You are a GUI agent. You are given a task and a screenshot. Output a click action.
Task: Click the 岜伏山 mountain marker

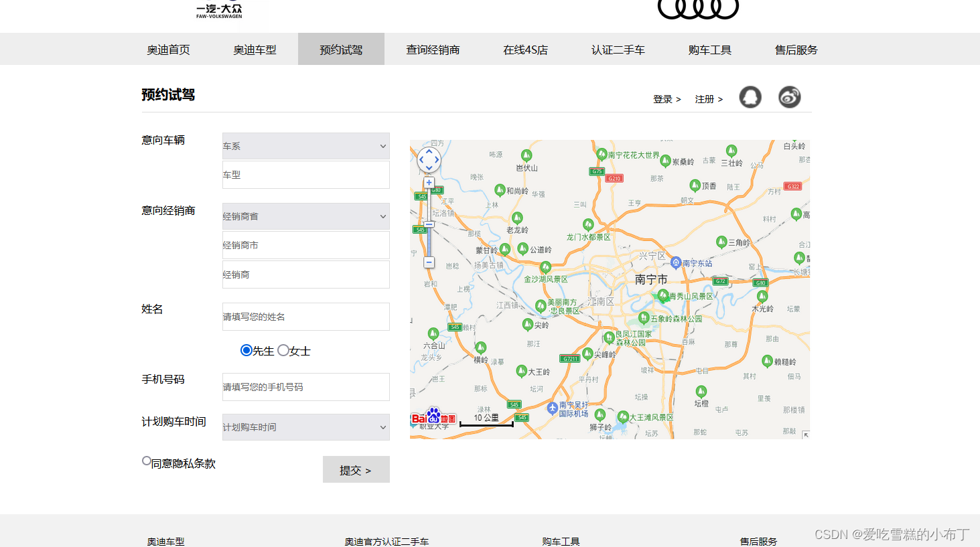point(527,156)
